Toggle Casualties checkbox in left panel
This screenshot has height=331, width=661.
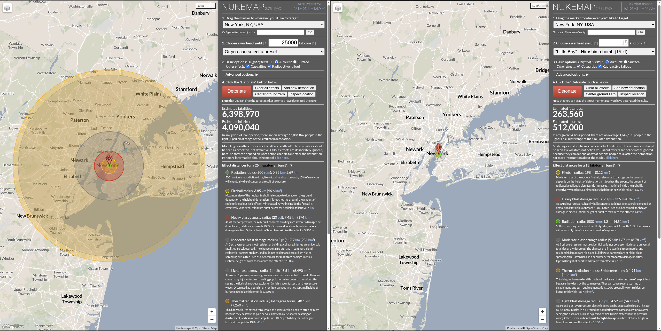tap(248, 66)
